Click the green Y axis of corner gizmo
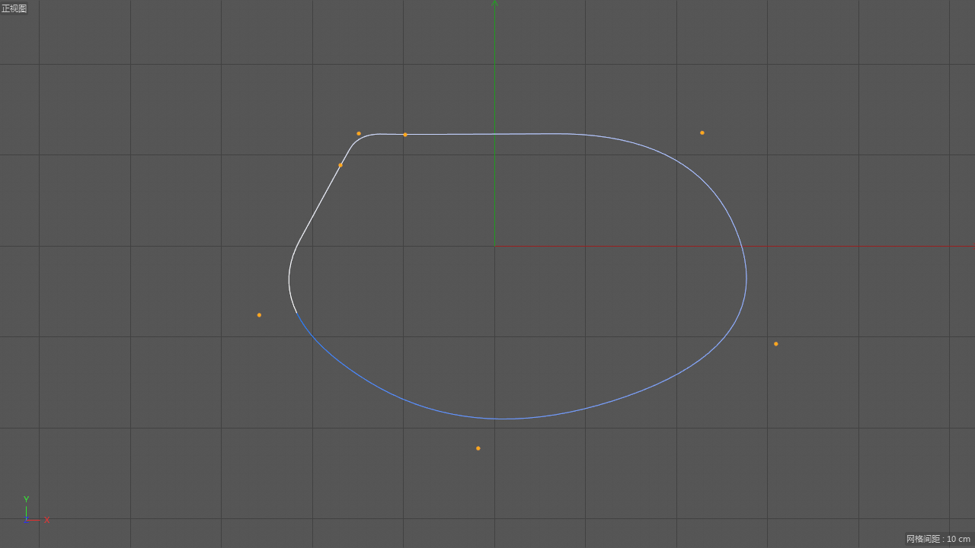The height and width of the screenshot is (548, 975). pos(26,509)
